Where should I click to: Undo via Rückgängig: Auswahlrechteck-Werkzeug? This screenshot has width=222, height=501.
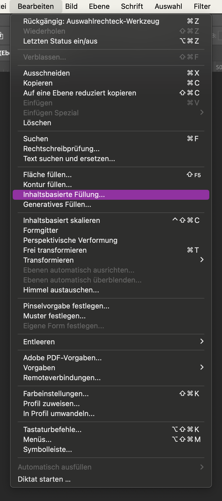coord(91,21)
